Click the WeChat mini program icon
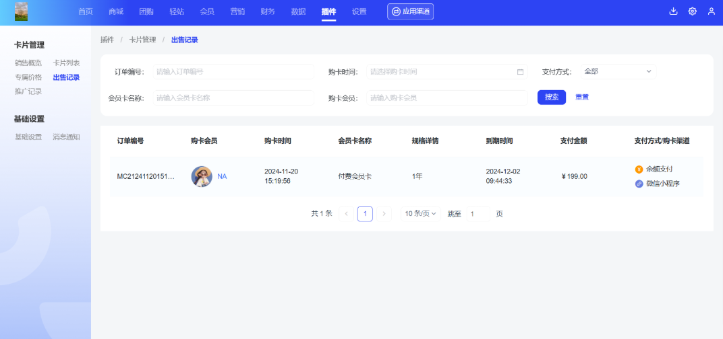The image size is (723, 339). point(639,184)
